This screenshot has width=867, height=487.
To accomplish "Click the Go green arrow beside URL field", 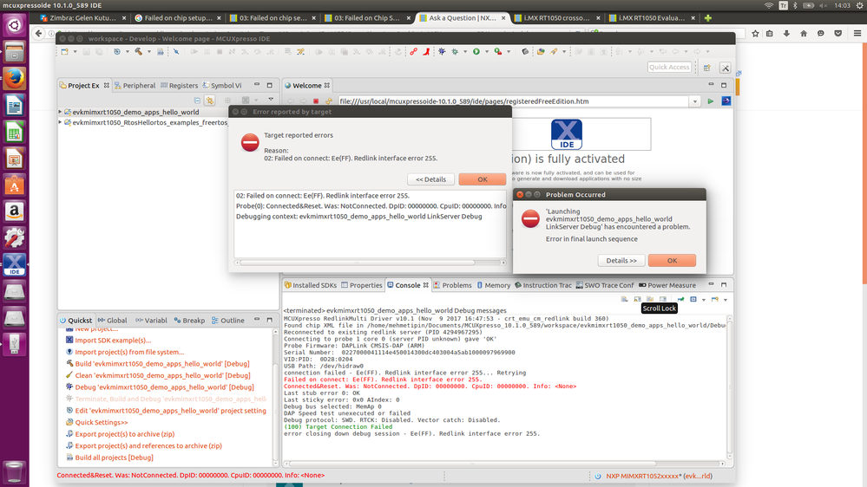I will pyautogui.click(x=711, y=101).
